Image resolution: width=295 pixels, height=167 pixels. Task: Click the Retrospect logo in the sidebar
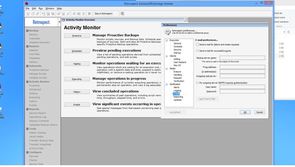[41, 22]
